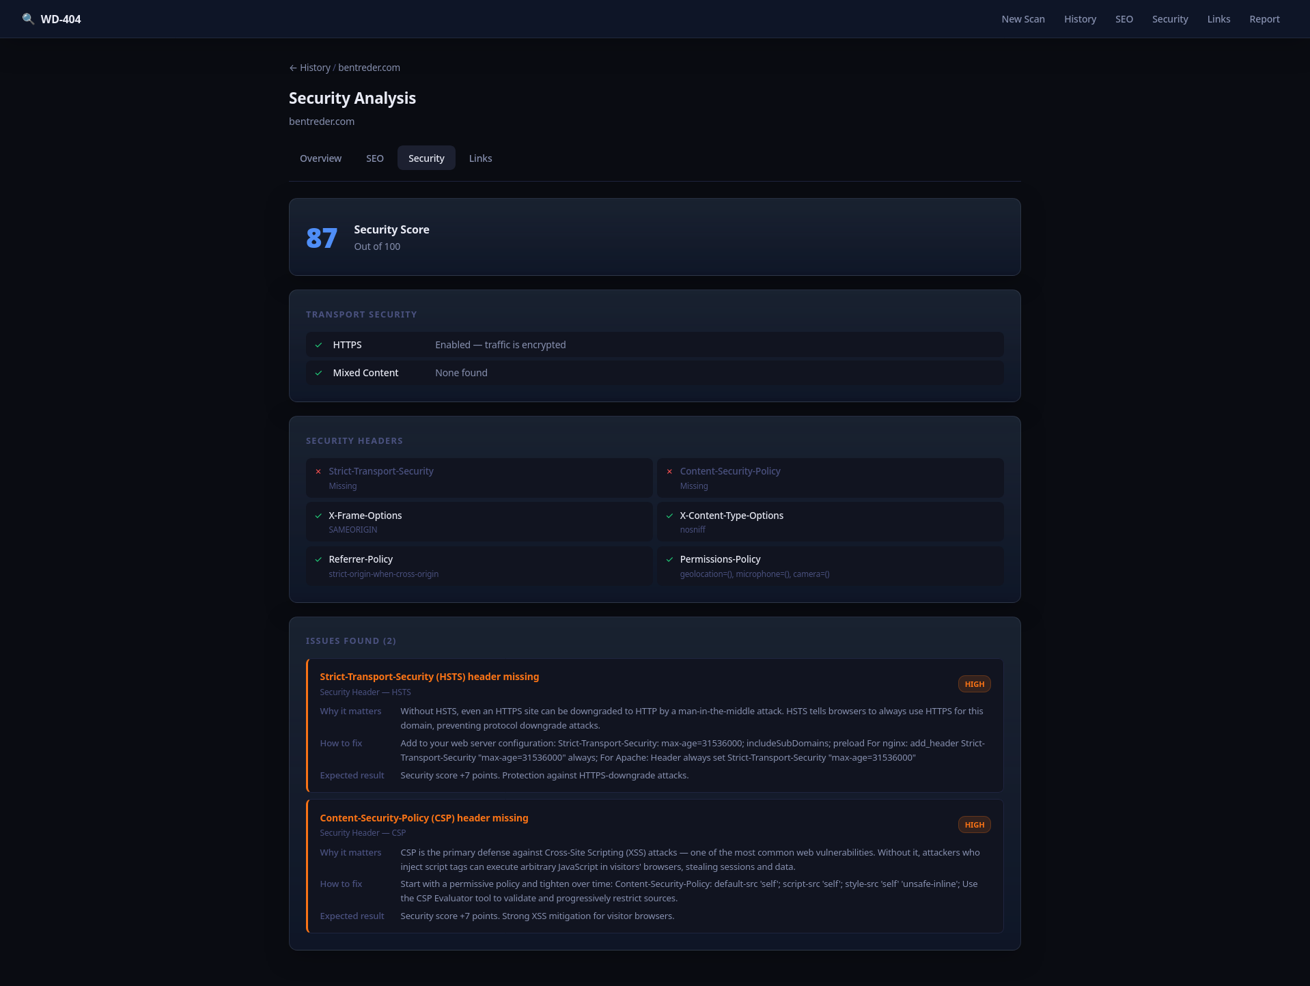Image resolution: width=1310 pixels, height=986 pixels.
Task: Switch to the SEO tab below the title
Action: pos(375,158)
